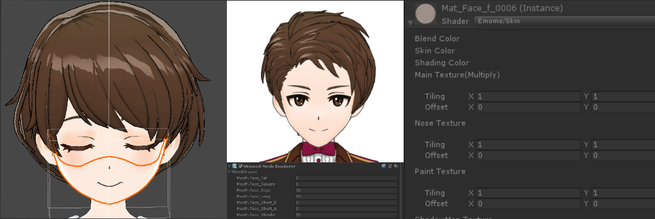The width and height of the screenshot is (655, 219).
Task: Collapse the BlendShapes foldout
Action: 229,171
